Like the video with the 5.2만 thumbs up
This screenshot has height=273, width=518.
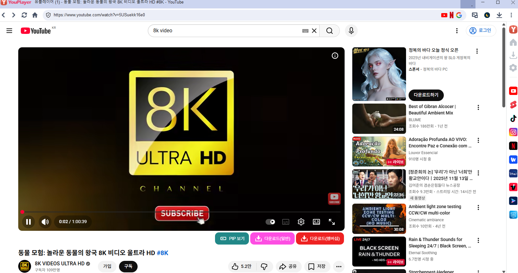click(x=242, y=266)
